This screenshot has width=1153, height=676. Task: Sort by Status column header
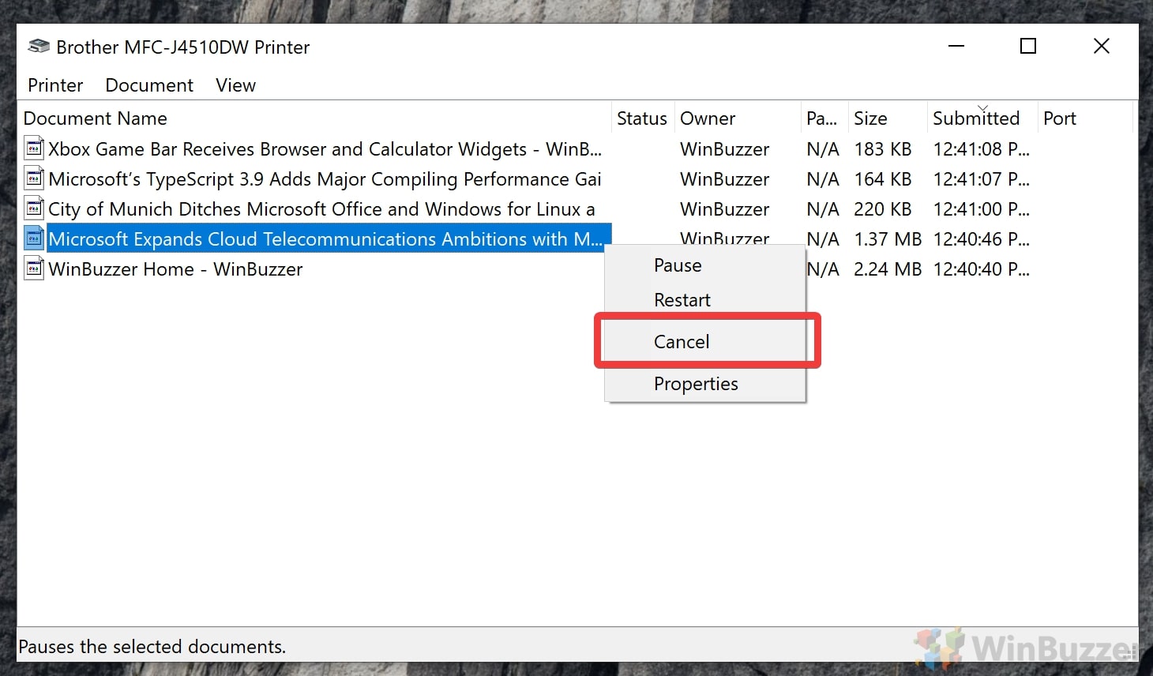(x=642, y=118)
